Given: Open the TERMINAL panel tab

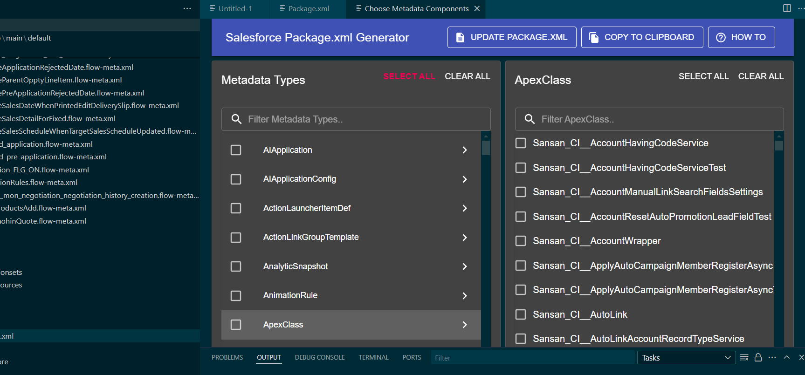Looking at the screenshot, I should pyautogui.click(x=373, y=357).
